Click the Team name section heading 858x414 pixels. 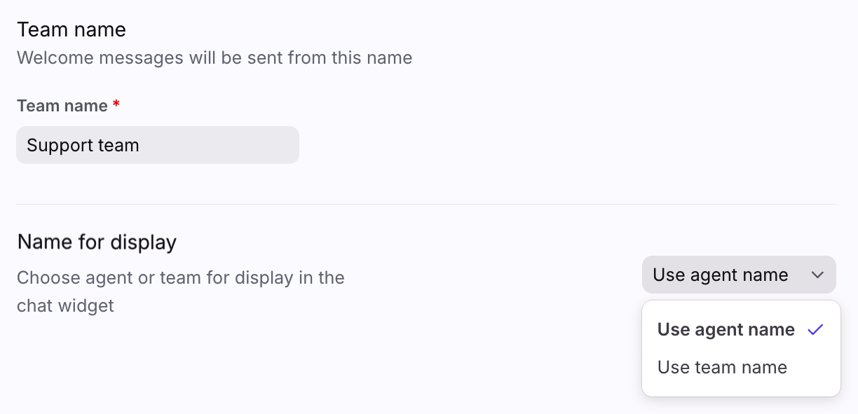tap(71, 29)
